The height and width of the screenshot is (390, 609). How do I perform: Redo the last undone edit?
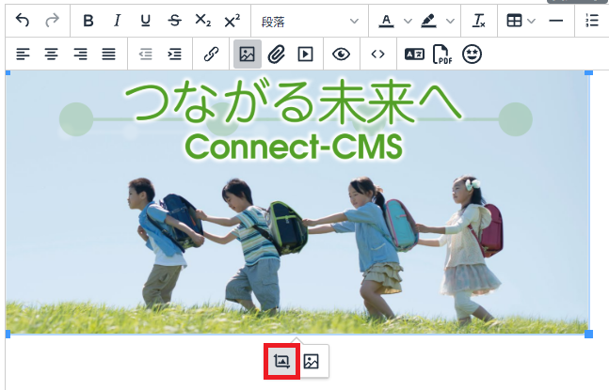coord(52,20)
